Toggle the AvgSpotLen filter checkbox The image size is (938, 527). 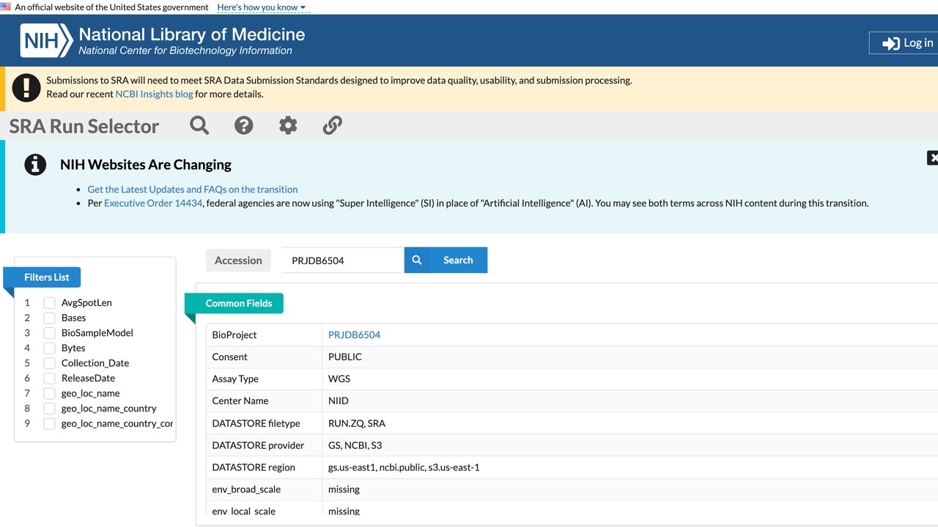pos(49,303)
